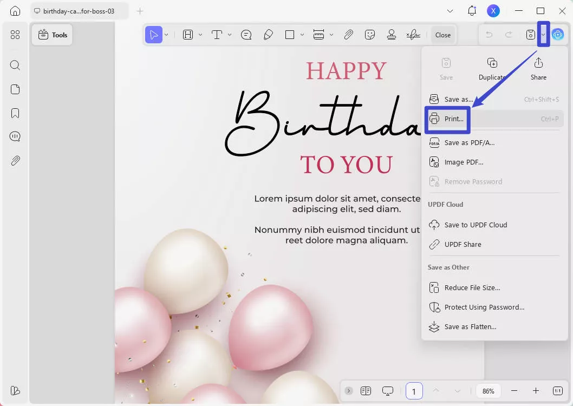The height and width of the screenshot is (406, 573).
Task: Choose Protect Using Password... option
Action: coord(494,307)
